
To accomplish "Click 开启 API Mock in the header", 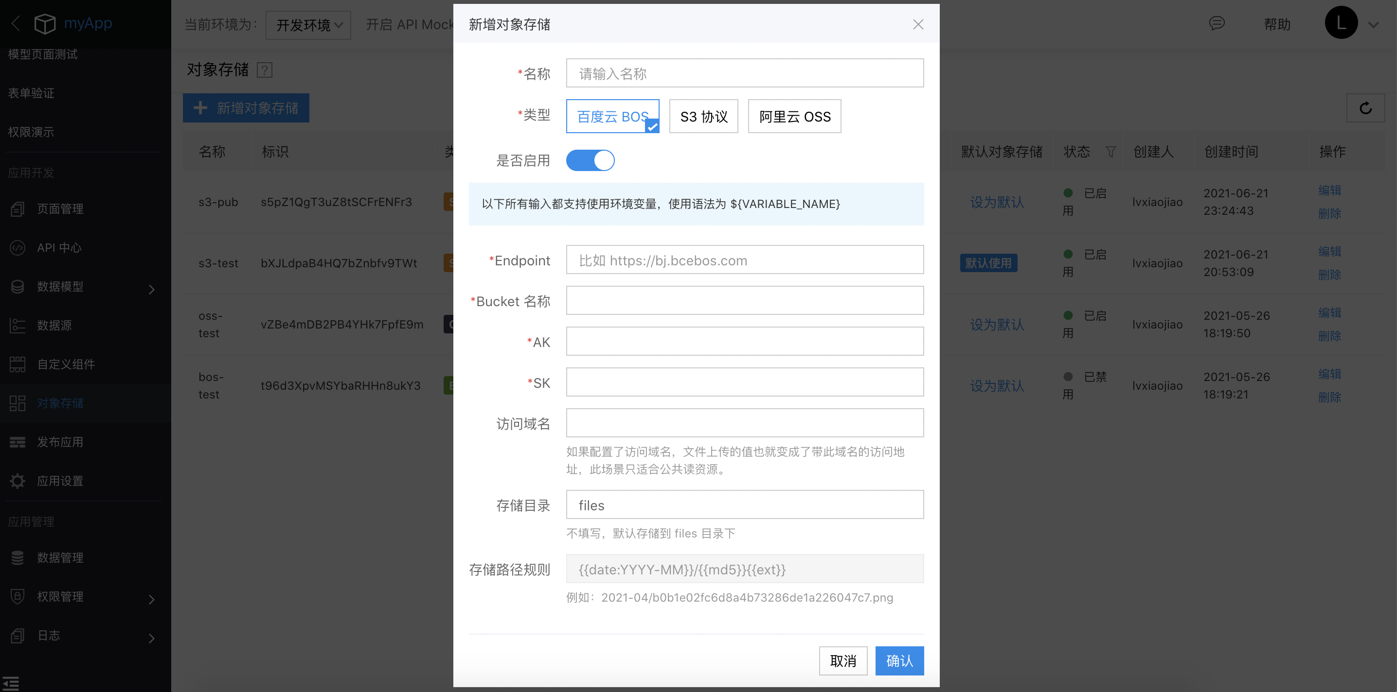I will coord(410,24).
